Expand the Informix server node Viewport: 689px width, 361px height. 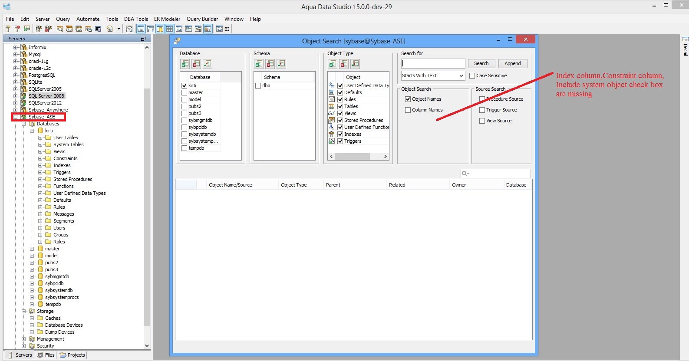[16, 47]
